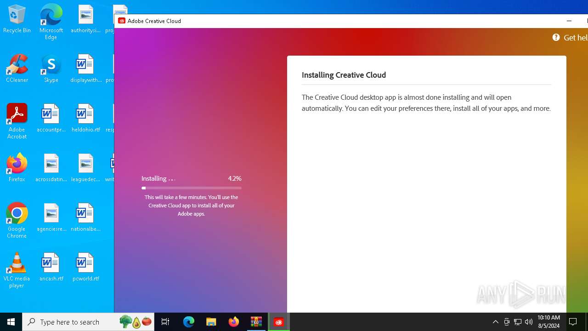The width and height of the screenshot is (588, 331).
Task: Open WinRAR from the taskbar
Action: [x=256, y=322]
